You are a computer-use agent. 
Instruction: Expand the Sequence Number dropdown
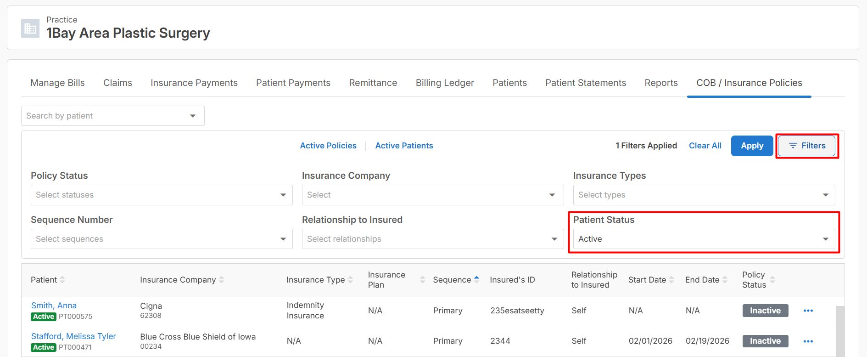tap(162, 239)
